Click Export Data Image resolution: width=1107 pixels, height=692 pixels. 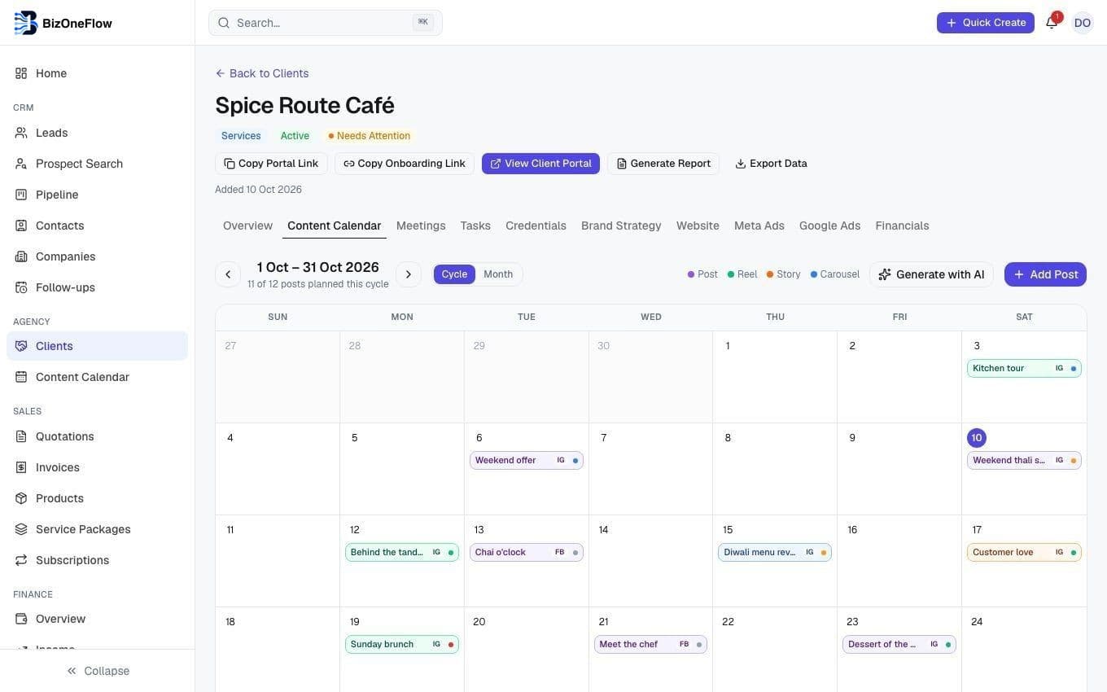coord(771,164)
